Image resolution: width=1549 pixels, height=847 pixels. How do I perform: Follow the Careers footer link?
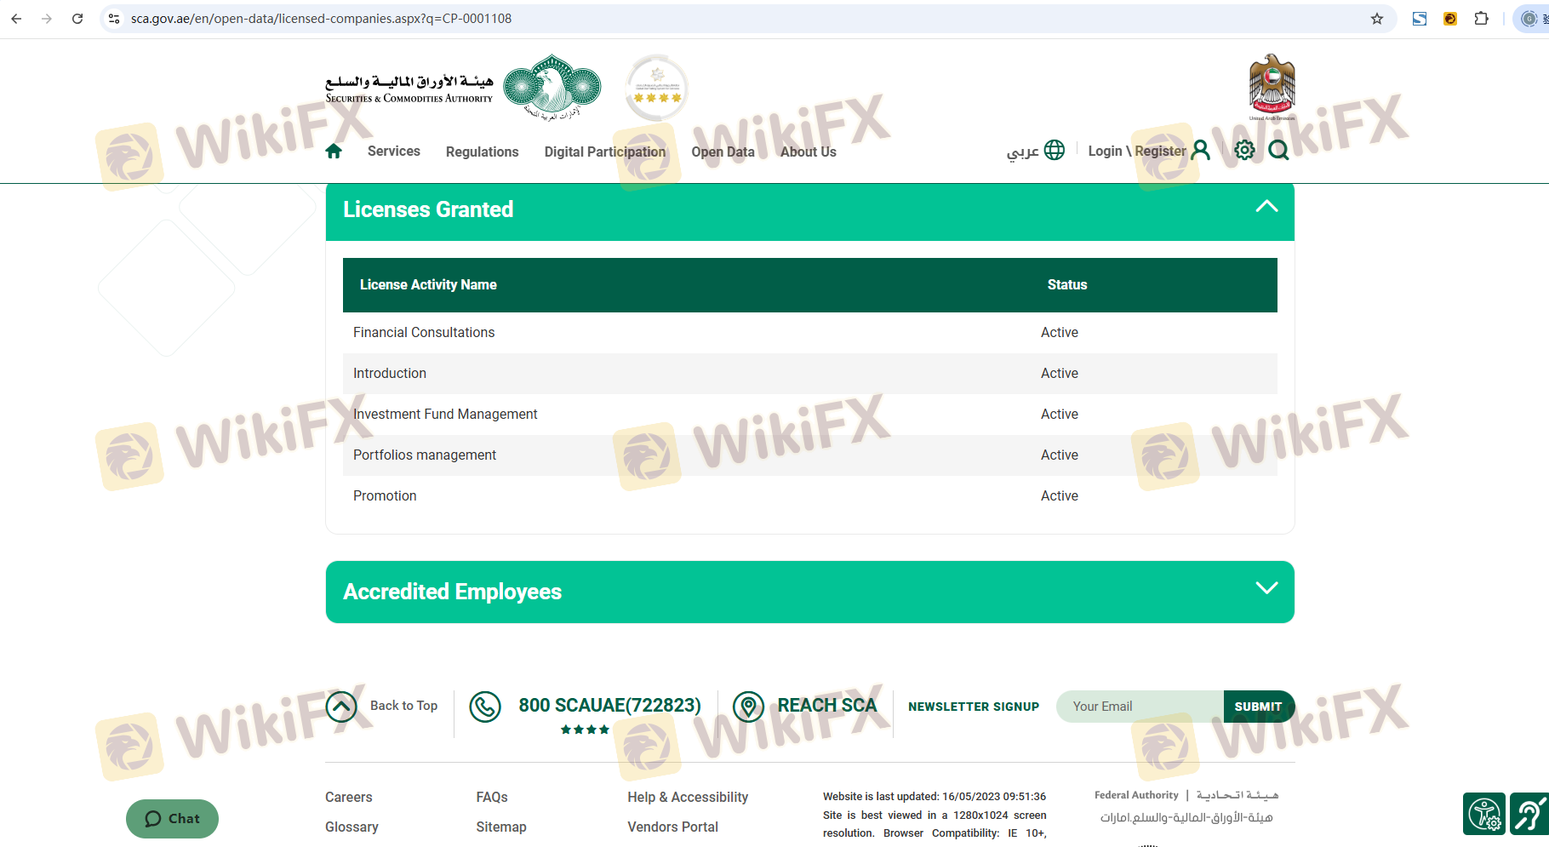tap(349, 798)
